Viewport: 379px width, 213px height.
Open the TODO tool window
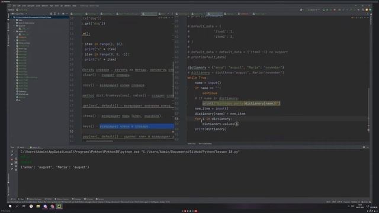49,199
